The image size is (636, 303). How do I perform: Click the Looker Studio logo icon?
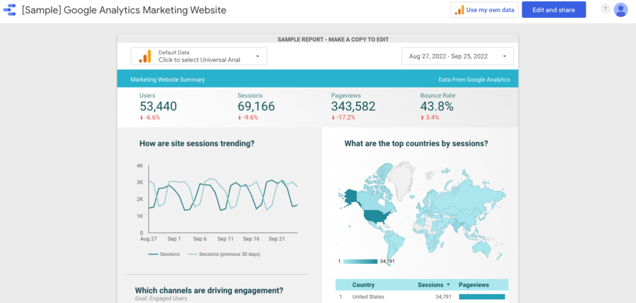[9, 10]
